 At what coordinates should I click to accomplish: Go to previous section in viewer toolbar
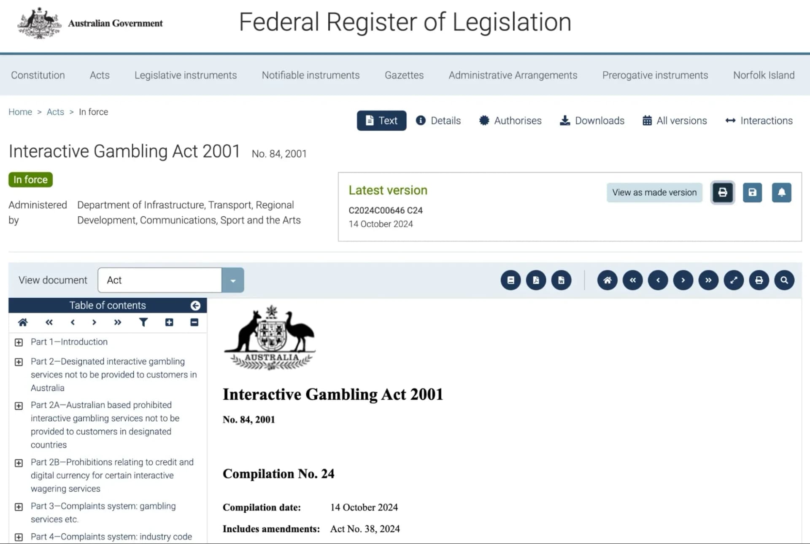click(x=658, y=280)
